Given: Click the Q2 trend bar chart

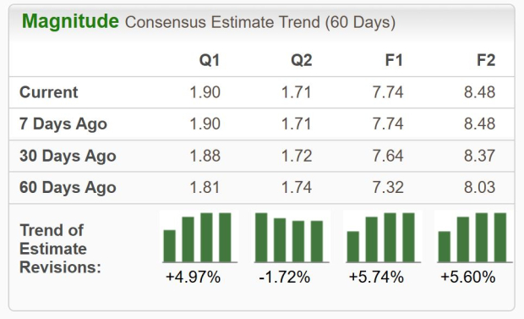Looking at the screenshot, I should (292, 237).
